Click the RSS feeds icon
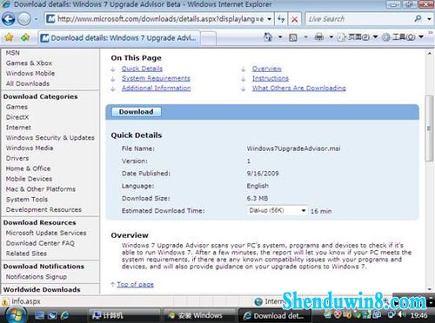 pyautogui.click(x=293, y=37)
